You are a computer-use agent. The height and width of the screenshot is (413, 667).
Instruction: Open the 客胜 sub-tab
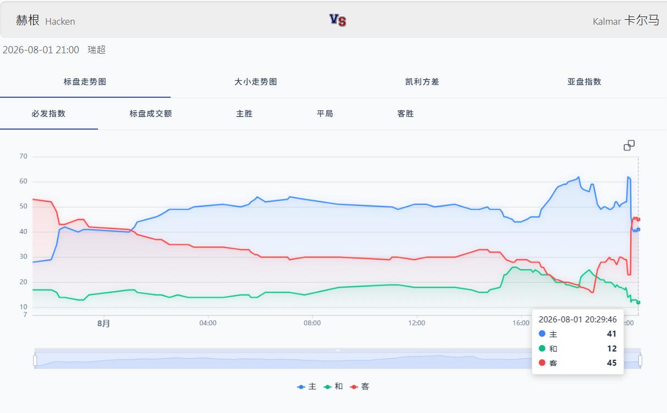406,114
